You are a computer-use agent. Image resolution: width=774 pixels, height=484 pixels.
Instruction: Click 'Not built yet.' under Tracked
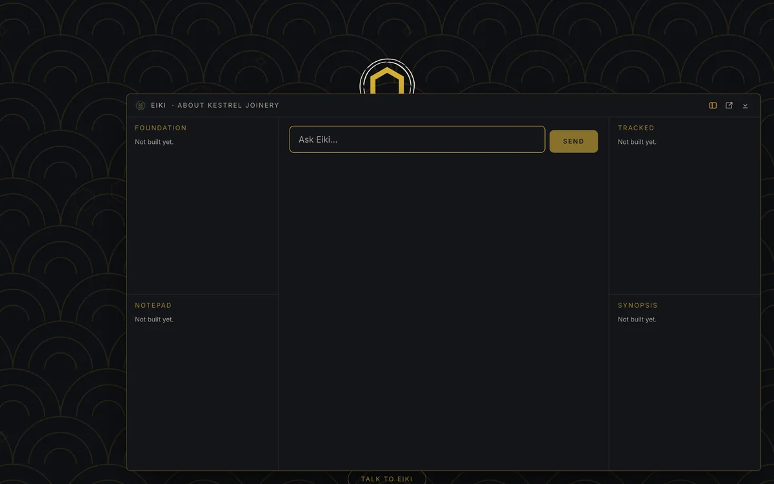[637, 142]
